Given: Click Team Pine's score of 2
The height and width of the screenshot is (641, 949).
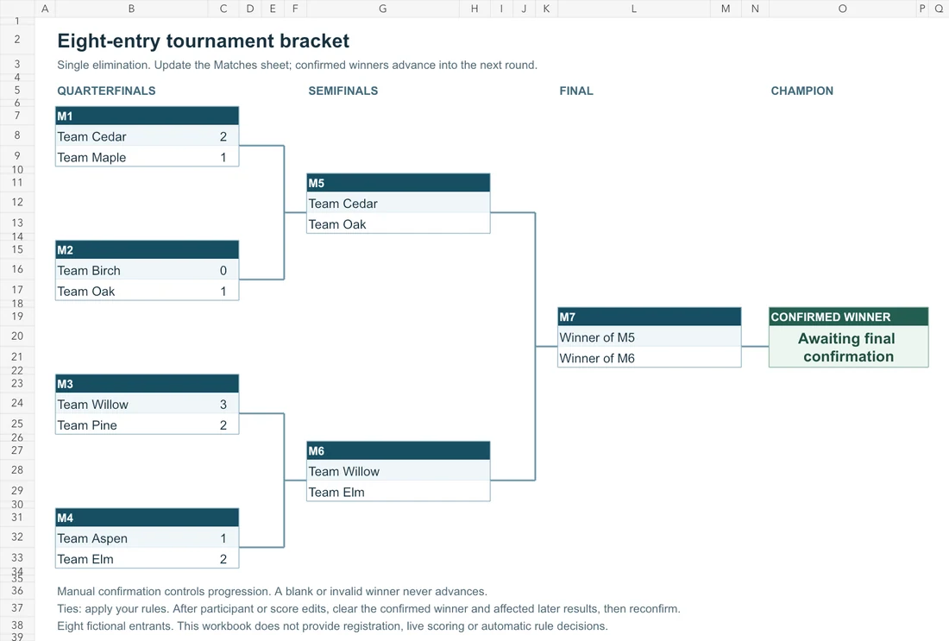Looking at the screenshot, I should (x=223, y=425).
